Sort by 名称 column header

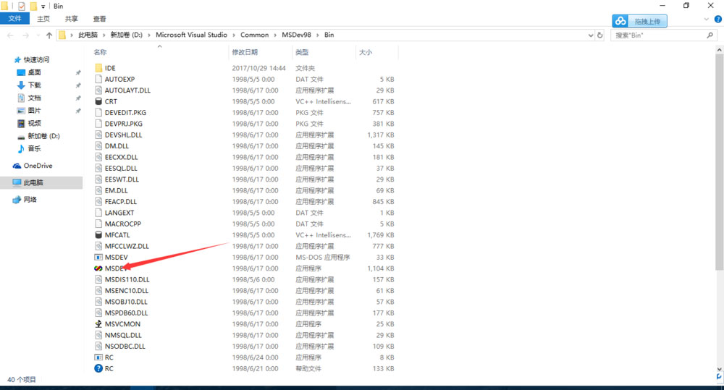[x=100, y=52]
